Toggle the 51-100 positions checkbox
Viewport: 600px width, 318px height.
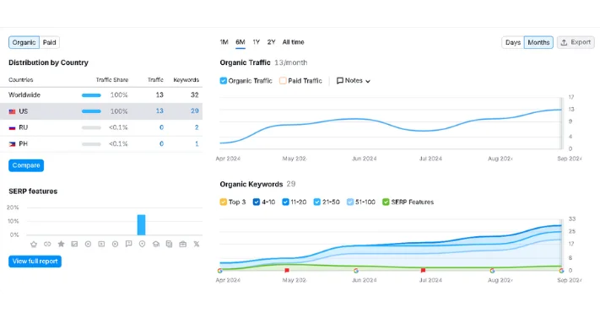tap(350, 202)
